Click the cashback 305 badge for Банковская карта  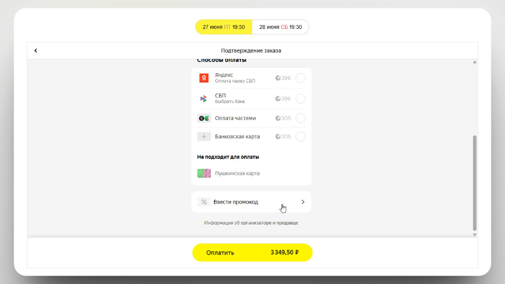pos(283,137)
